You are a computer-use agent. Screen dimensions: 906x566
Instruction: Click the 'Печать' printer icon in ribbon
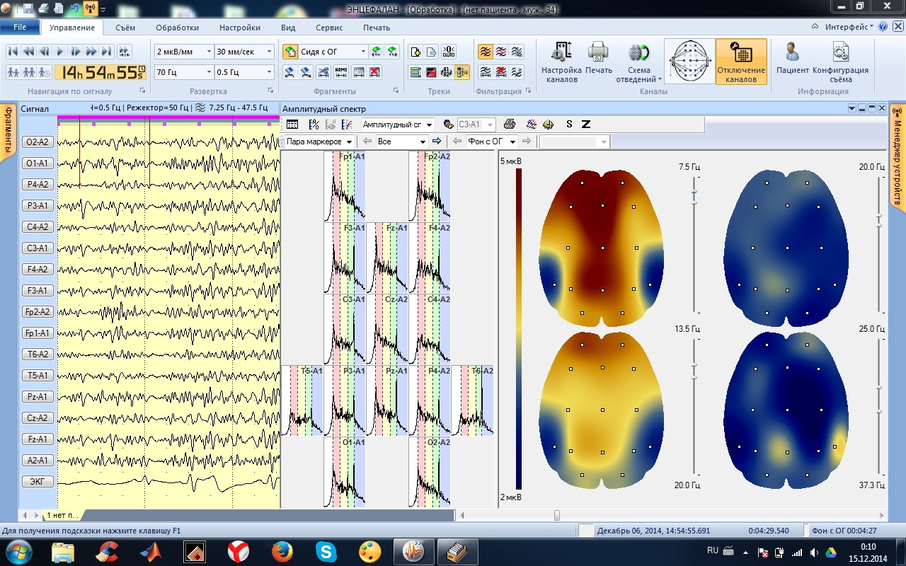599,62
